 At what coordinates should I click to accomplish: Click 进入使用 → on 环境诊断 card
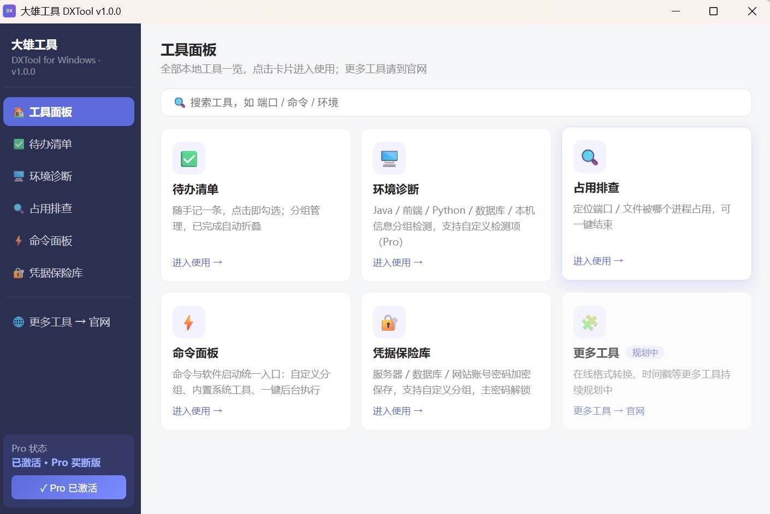pyautogui.click(x=398, y=262)
